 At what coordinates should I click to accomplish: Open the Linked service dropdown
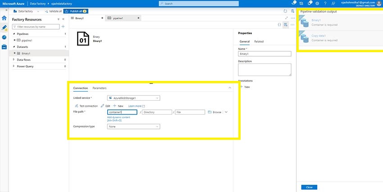click(134, 98)
